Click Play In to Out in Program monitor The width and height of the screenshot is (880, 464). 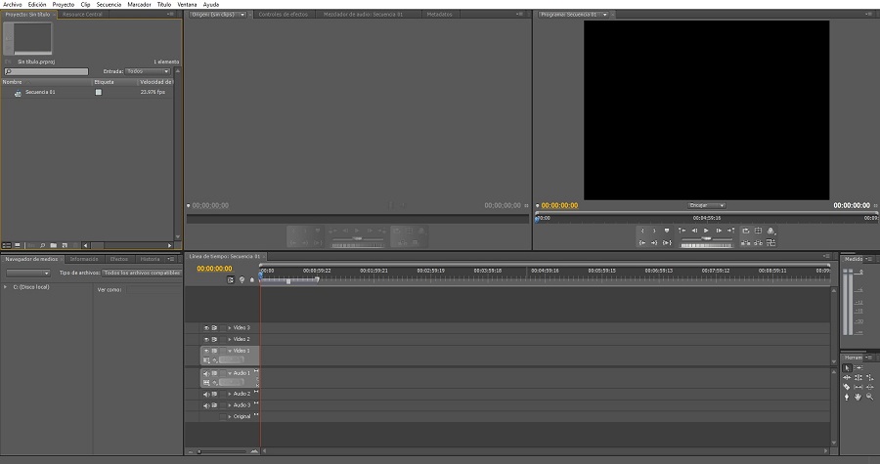coord(667,242)
